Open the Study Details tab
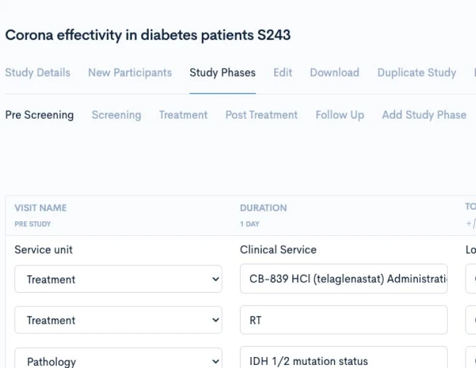This screenshot has width=476, height=368. pos(37,73)
